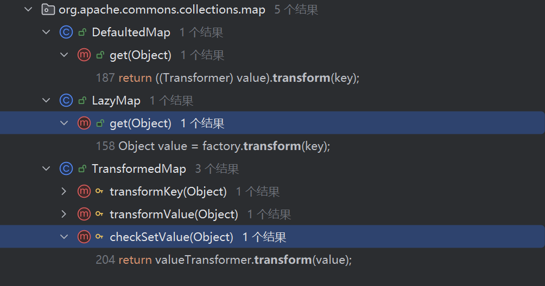This screenshot has height=286, width=545.
Task: Click the checkSetValue(Object) method icon
Action: point(84,237)
